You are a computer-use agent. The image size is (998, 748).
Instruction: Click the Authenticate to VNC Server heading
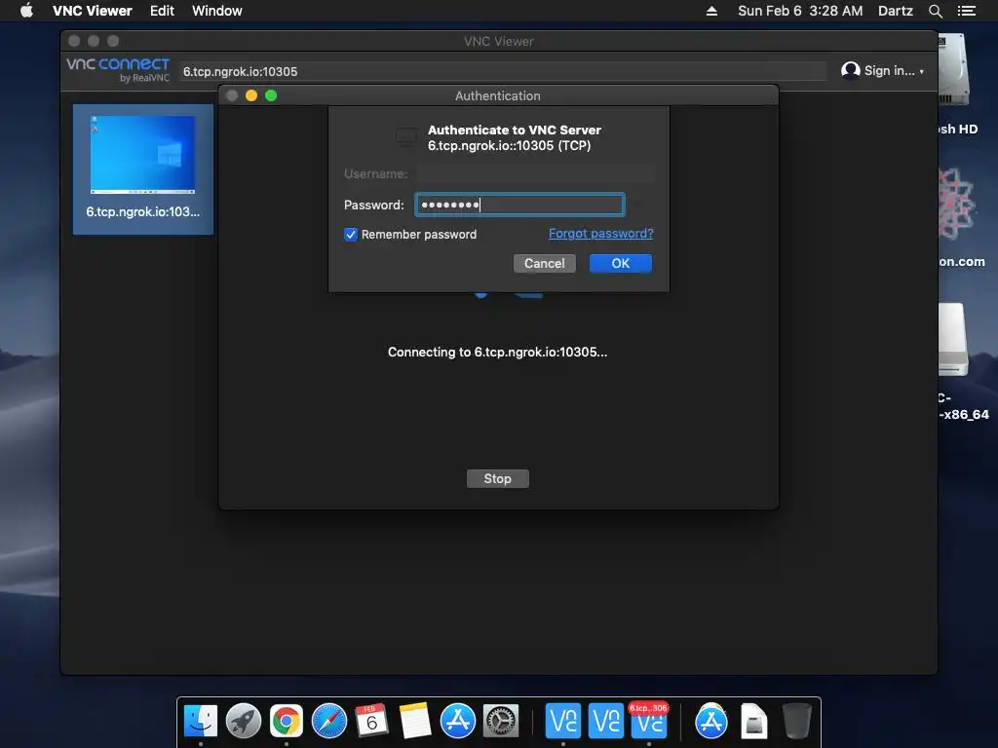click(515, 130)
